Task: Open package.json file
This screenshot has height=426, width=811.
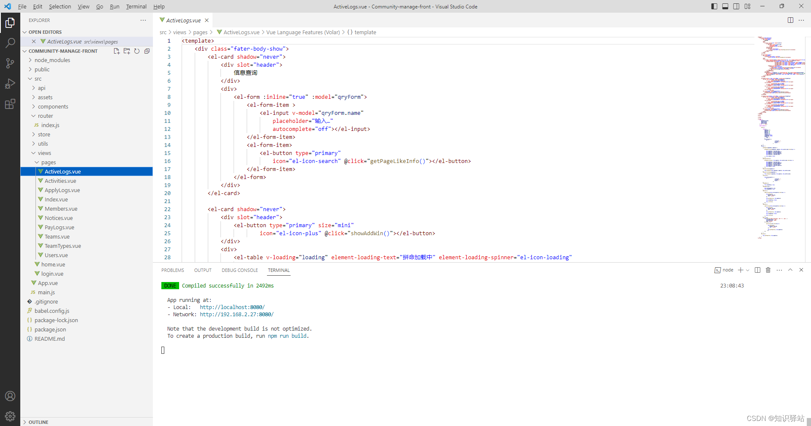Action: (x=87, y=330)
